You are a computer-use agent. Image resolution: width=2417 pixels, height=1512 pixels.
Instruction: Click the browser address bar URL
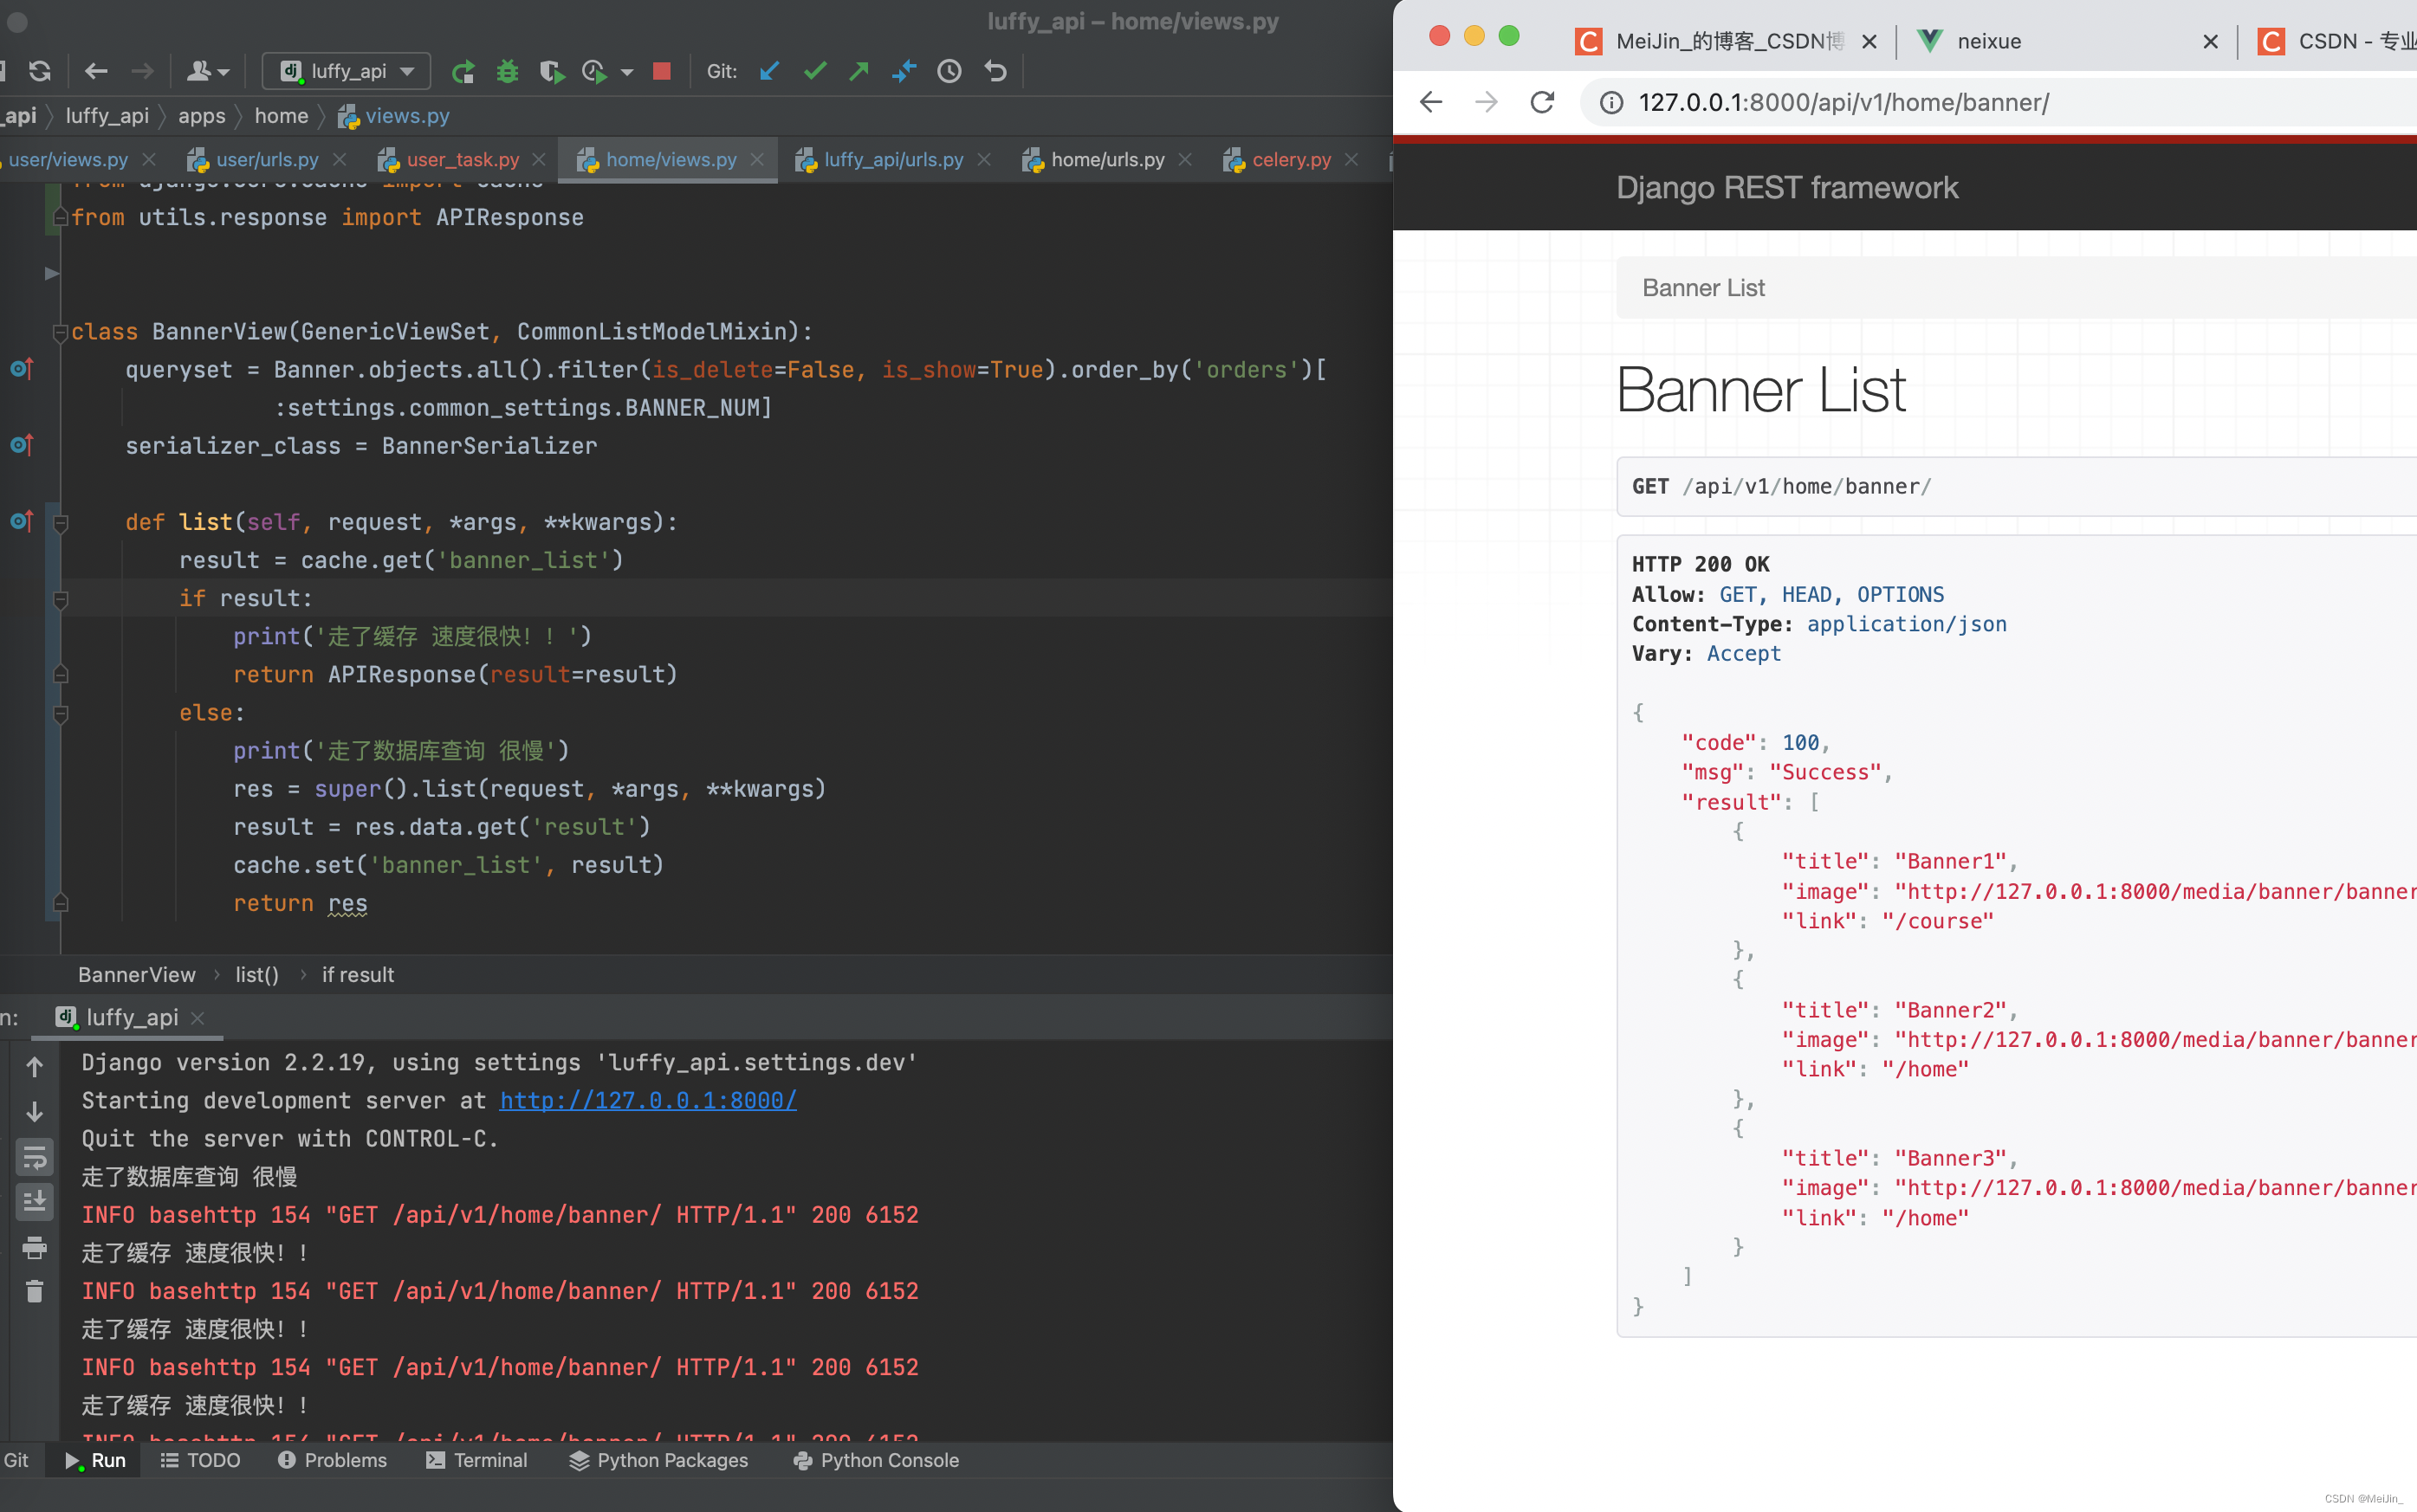click(1843, 102)
